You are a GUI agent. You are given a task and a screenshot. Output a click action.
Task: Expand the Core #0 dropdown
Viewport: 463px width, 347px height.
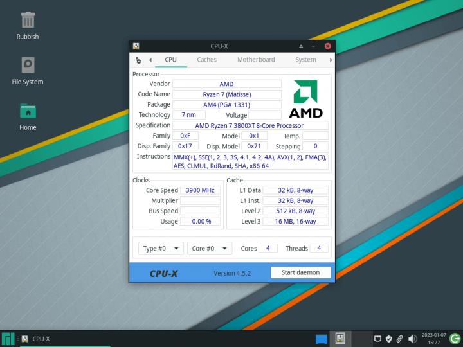coord(210,249)
